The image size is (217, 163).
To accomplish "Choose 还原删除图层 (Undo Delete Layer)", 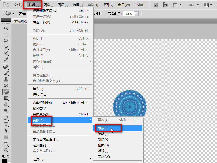I will (x=60, y=11).
